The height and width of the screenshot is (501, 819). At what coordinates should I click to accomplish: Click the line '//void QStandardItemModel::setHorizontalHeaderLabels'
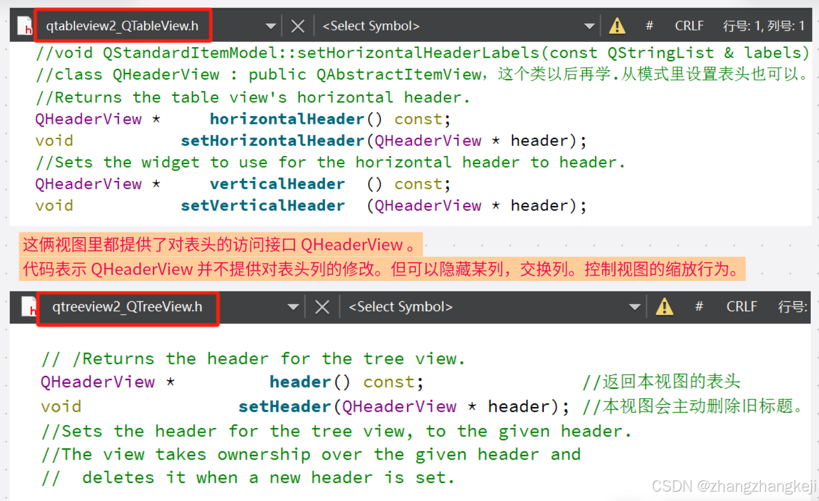tap(422, 53)
